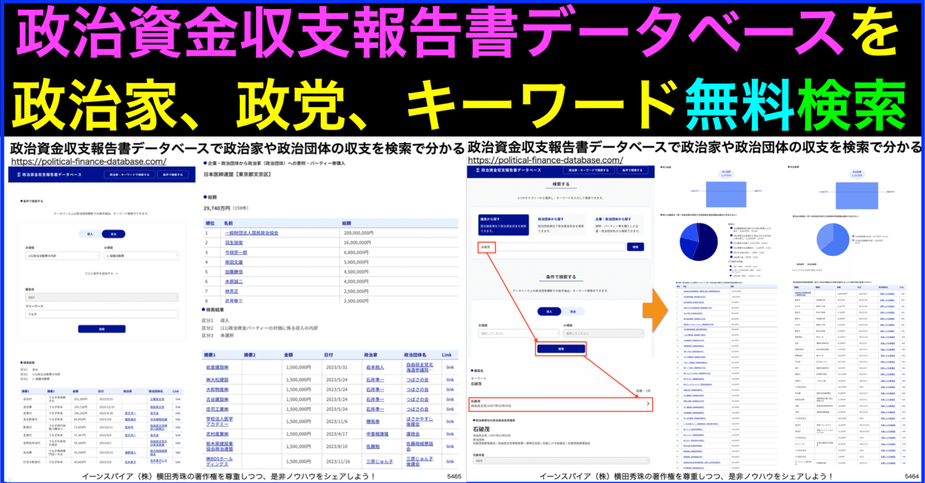Open 報告年 dropdown showing 2023
925x483 pixels.
[102, 297]
